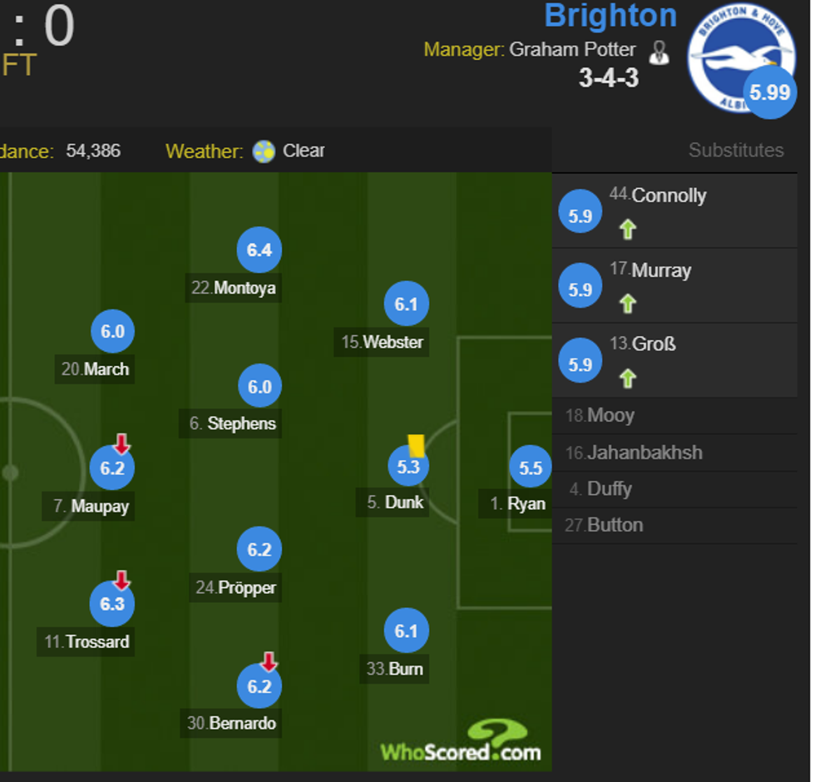This screenshot has width=815, height=782.
Task: Click the WhoScored.com watermark logo
Action: [x=462, y=742]
